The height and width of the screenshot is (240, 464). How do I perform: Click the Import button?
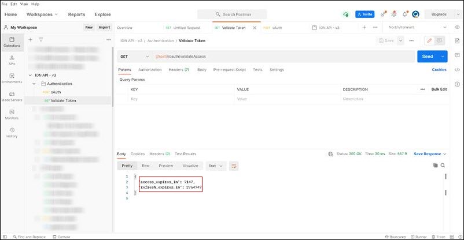pyautogui.click(x=104, y=27)
